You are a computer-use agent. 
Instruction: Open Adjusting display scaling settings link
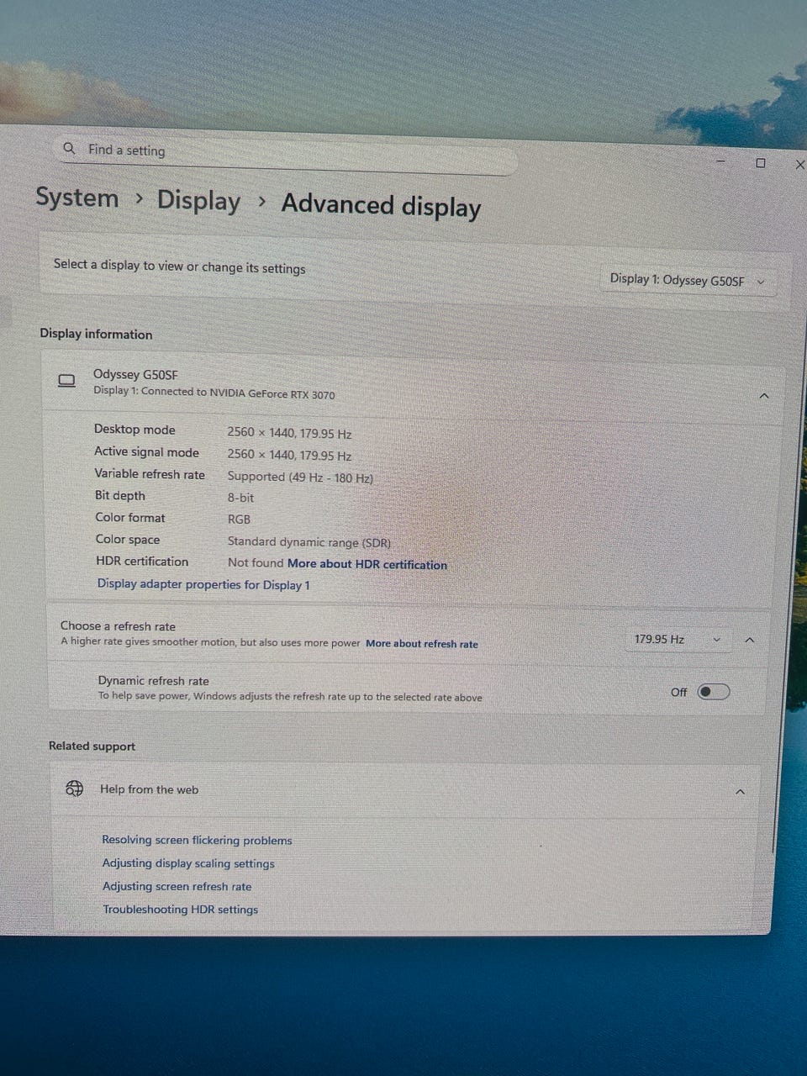click(x=188, y=863)
